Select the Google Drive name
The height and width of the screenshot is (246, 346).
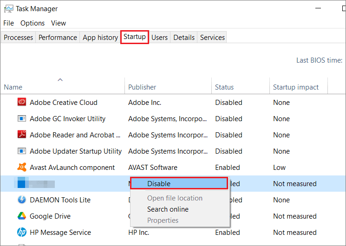pos(50,216)
